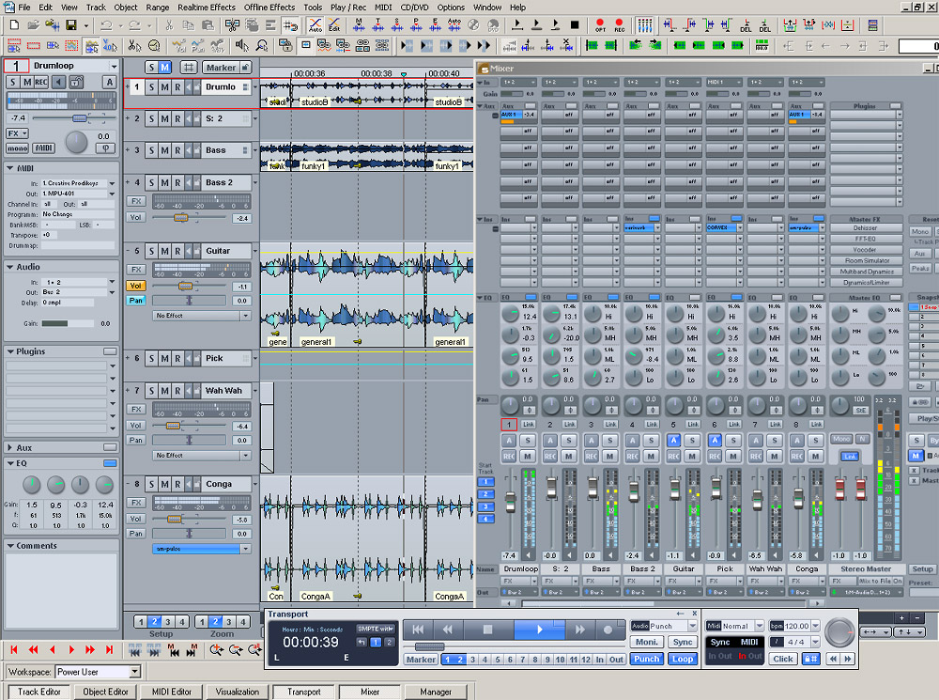Switch to the Visualization tab
The image size is (939, 700).
tap(238, 692)
